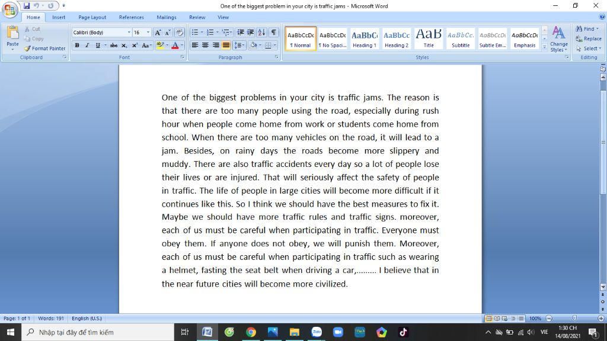
Task: Toggle Underline formatting
Action: click(x=98, y=46)
